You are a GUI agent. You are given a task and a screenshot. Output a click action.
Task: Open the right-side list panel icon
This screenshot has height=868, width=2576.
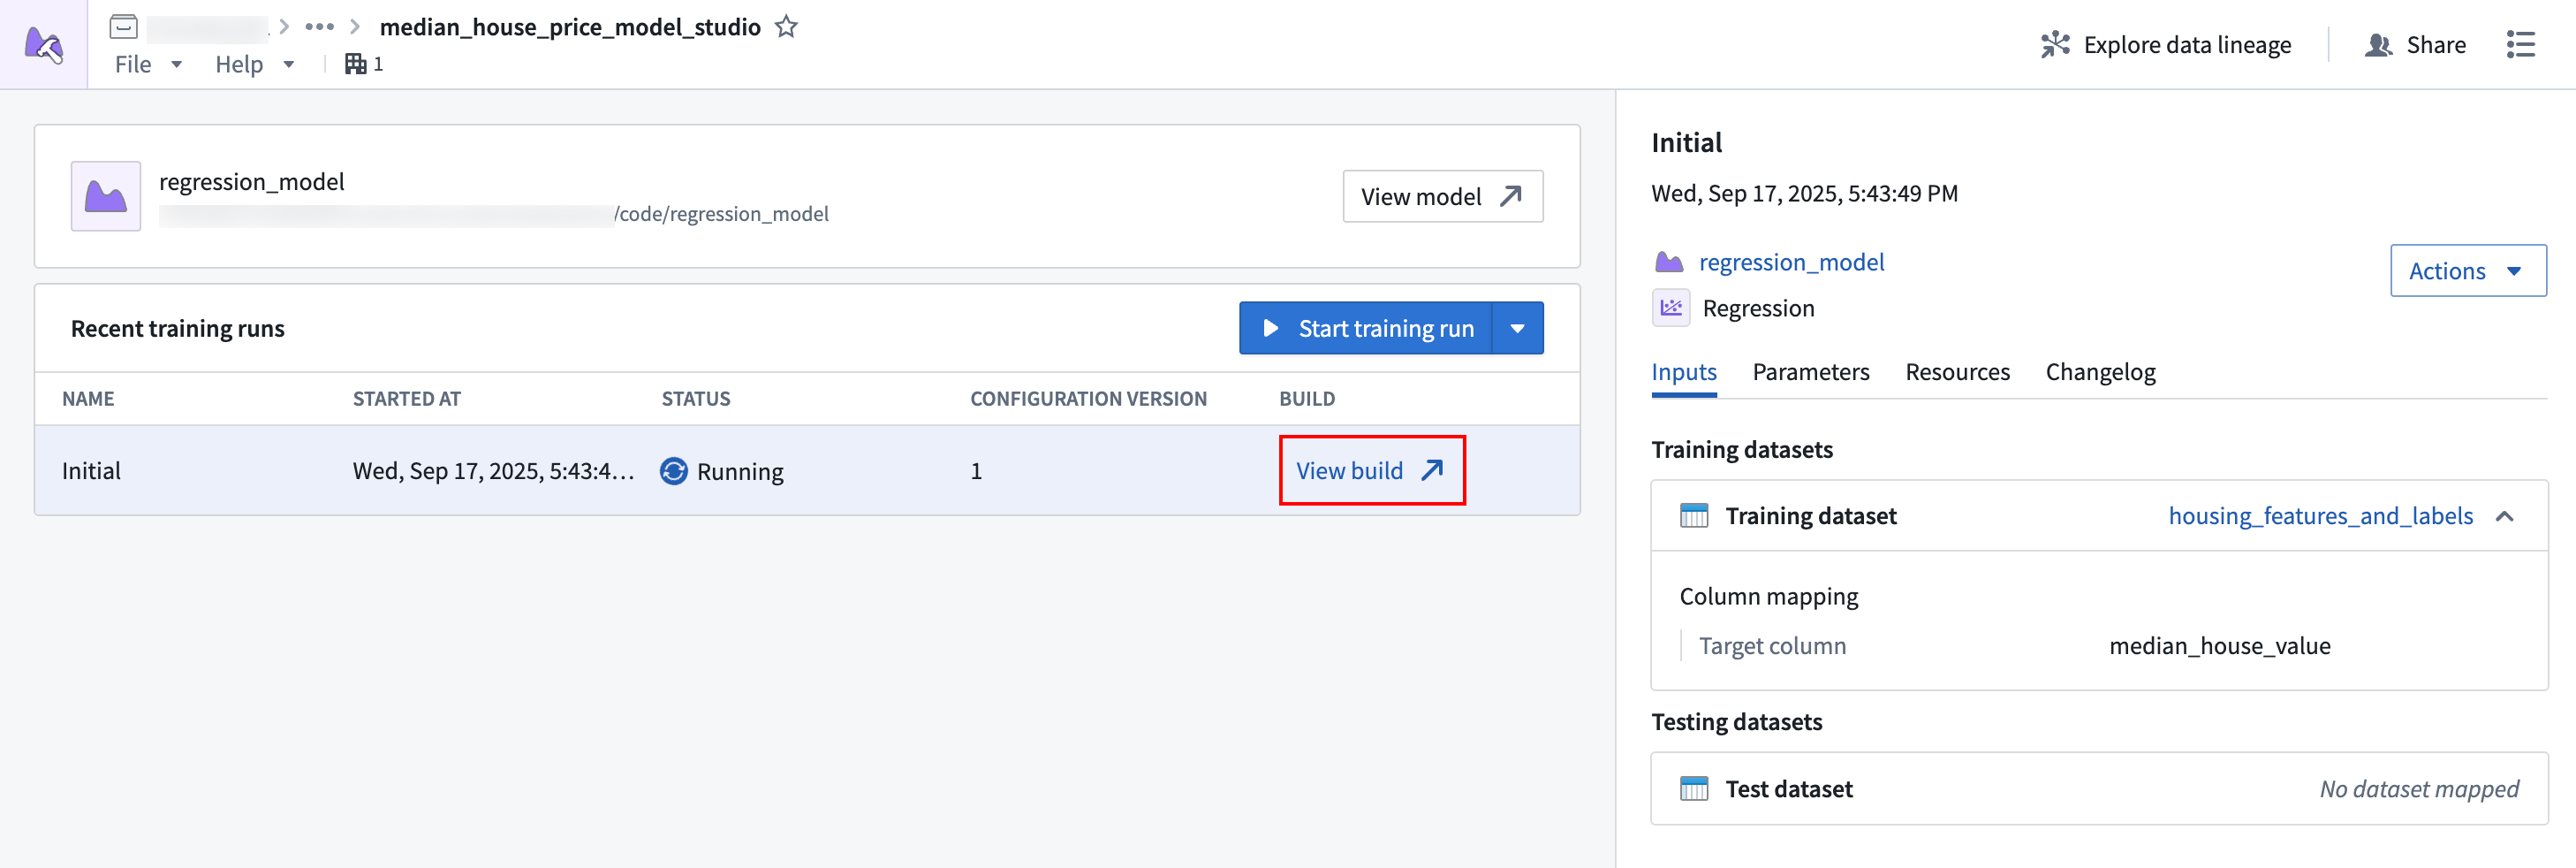click(2520, 45)
